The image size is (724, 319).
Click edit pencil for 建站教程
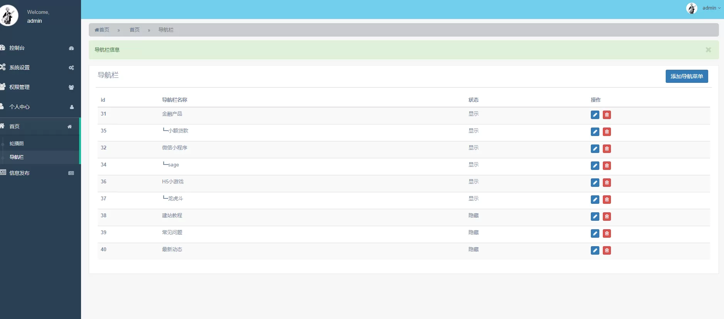pos(595,217)
